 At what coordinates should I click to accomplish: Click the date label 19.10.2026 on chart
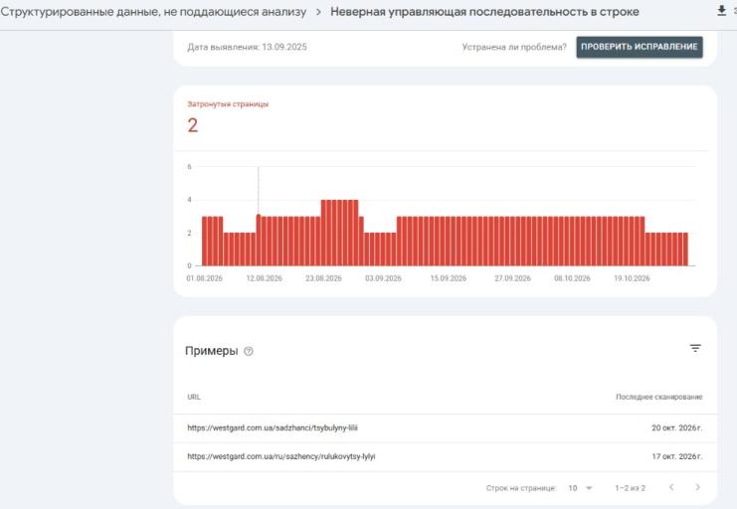[632, 278]
